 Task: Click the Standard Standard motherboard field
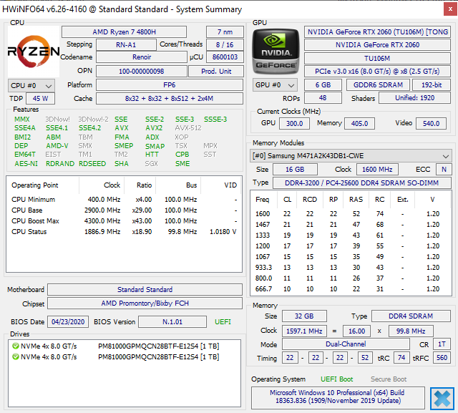[x=145, y=289]
